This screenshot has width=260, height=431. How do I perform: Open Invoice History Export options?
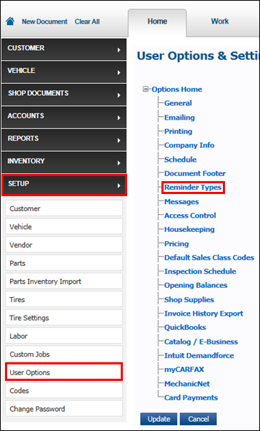pyautogui.click(x=204, y=314)
